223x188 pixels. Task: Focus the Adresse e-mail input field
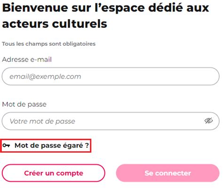click(111, 76)
